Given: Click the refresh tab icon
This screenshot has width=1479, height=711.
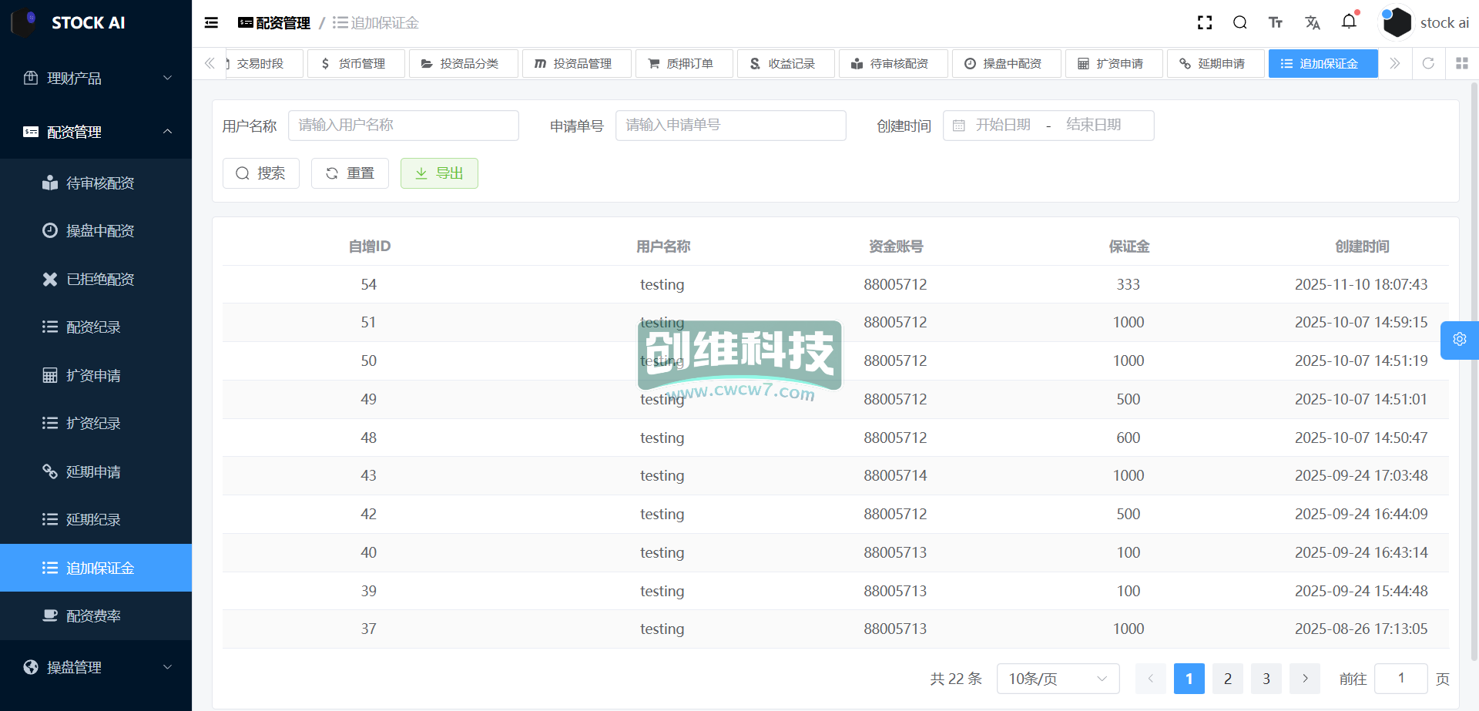Looking at the screenshot, I should coord(1428,63).
